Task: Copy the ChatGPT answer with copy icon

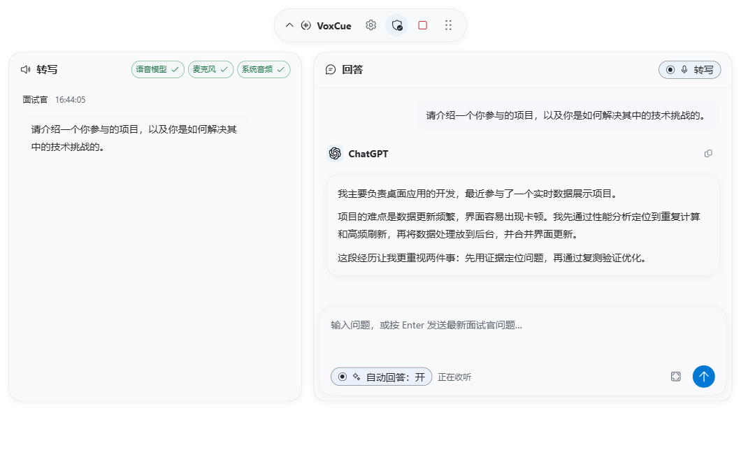Action: point(708,154)
